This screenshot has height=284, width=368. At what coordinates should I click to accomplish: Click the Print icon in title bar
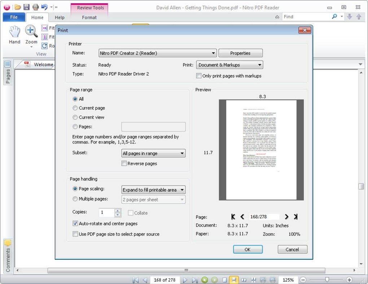[x=35, y=7]
